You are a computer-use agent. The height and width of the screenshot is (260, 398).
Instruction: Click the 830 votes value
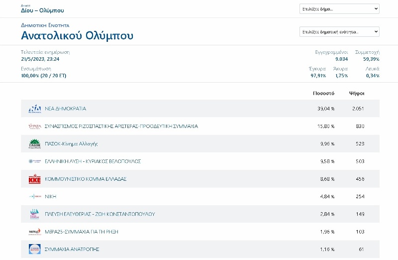pos(360,126)
